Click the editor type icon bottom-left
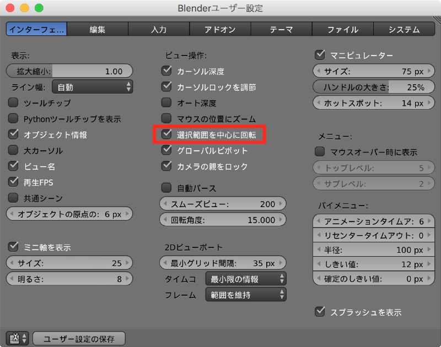441x347 pixels. pyautogui.click(x=17, y=338)
